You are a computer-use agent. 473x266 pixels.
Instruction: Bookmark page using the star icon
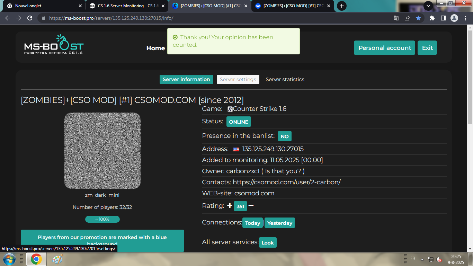tap(418, 18)
